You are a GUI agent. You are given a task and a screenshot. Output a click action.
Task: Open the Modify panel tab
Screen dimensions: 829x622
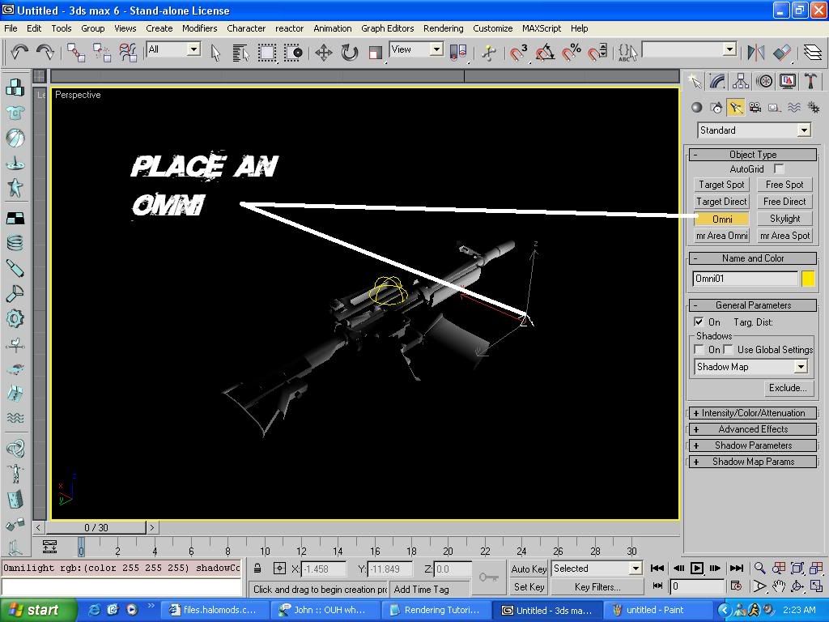tap(717, 81)
